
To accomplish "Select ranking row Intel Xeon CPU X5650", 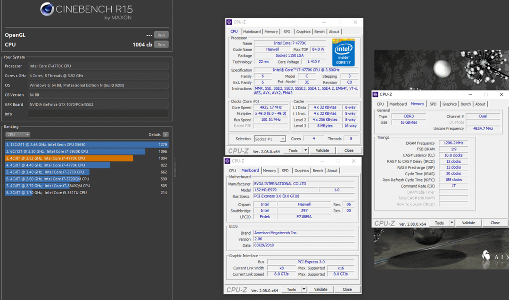I will tap(87, 144).
